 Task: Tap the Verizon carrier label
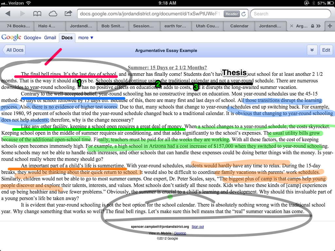[x=16, y=3]
